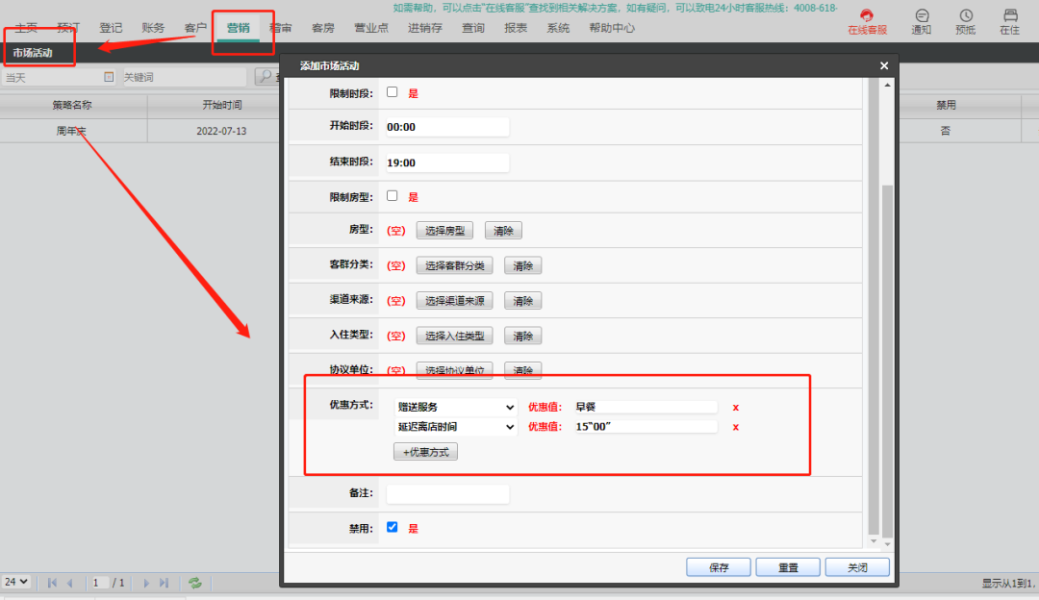This screenshot has width=1039, height=600.
Task: Go to first page in pager
Action: pos(52,583)
